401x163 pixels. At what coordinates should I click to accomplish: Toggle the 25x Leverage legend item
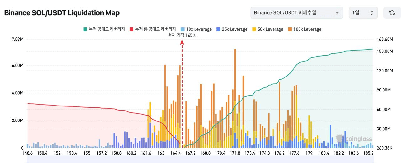click(232, 29)
